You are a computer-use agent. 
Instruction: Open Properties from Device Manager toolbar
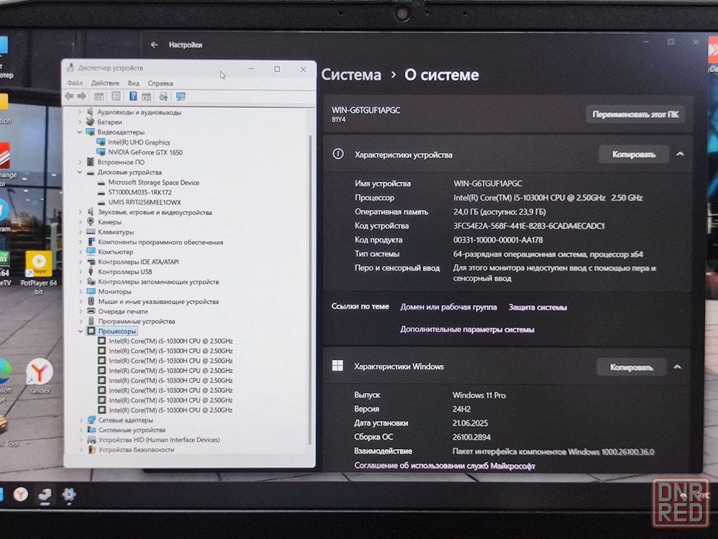116,96
